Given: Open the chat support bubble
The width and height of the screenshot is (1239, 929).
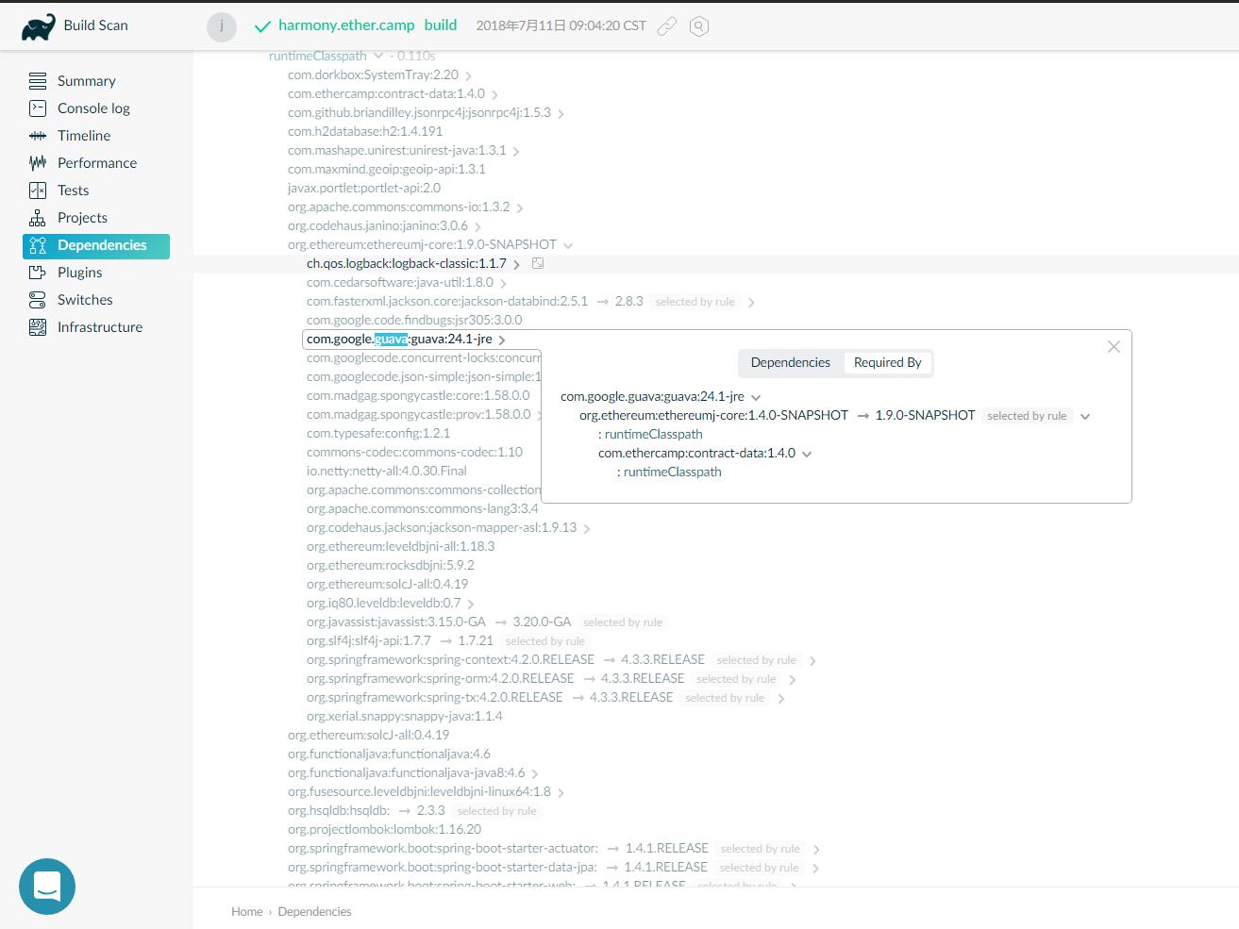Looking at the screenshot, I should tap(47, 887).
